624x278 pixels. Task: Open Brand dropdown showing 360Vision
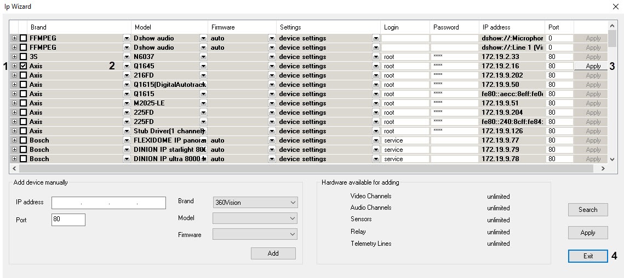point(255,203)
